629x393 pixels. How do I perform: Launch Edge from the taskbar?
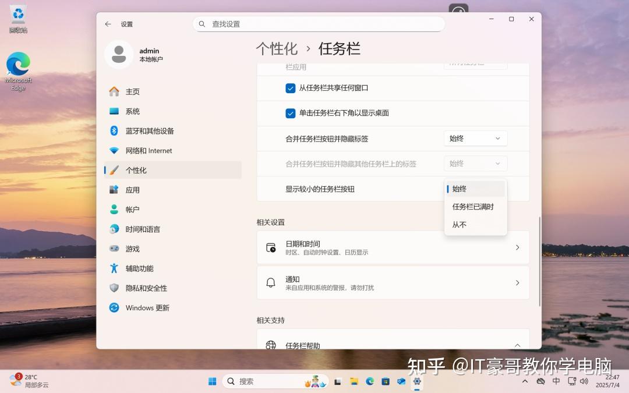[369, 381]
